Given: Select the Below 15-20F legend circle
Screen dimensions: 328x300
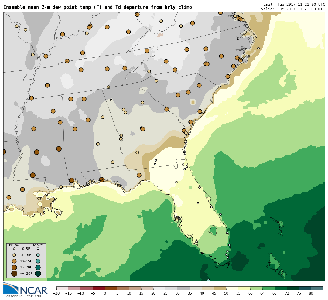Looking at the screenshot, I should click(14, 268).
